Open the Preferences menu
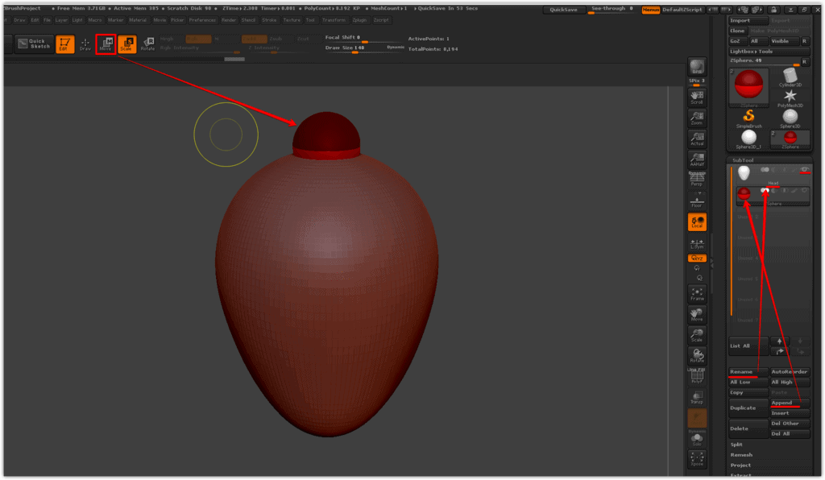The height and width of the screenshot is (480, 825). [202, 19]
